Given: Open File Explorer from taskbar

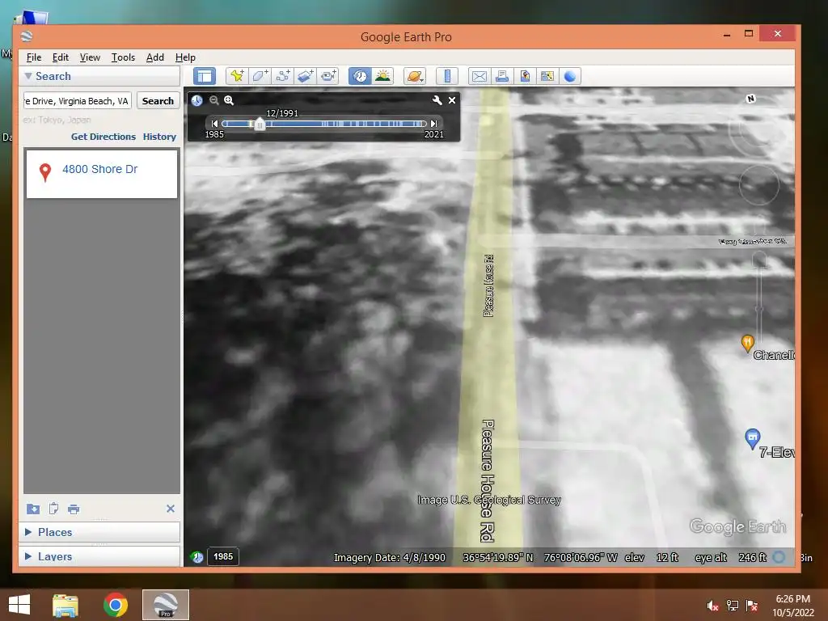Looking at the screenshot, I should click(65, 605).
